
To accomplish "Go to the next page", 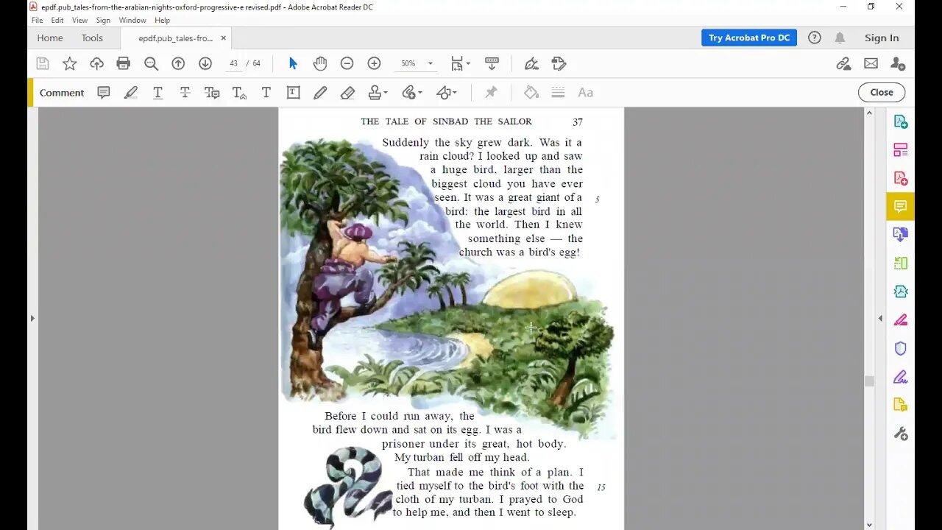I will point(205,63).
